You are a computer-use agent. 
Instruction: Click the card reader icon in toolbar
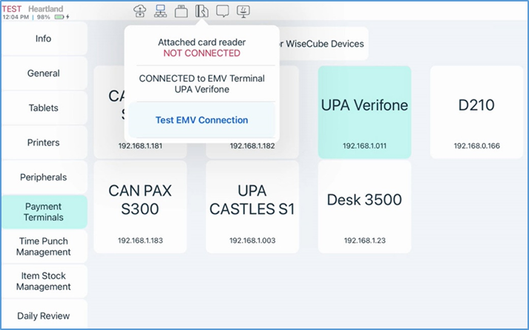pyautogui.click(x=201, y=11)
